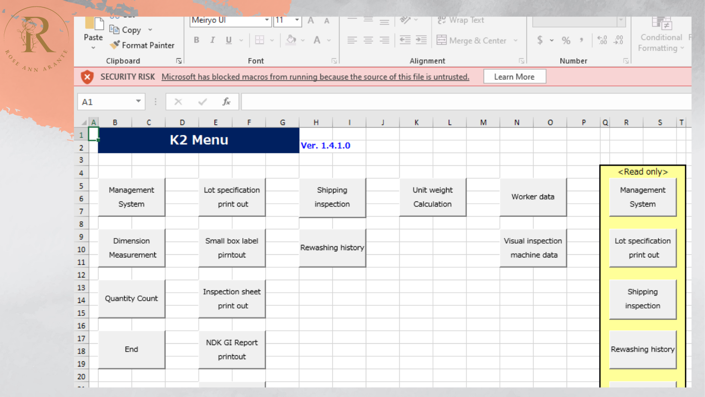Expand the Name Box dropdown arrow
The image size is (705, 397).
click(x=138, y=101)
